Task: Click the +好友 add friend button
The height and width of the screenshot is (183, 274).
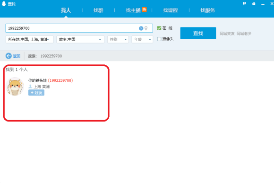Action: tap(36, 93)
